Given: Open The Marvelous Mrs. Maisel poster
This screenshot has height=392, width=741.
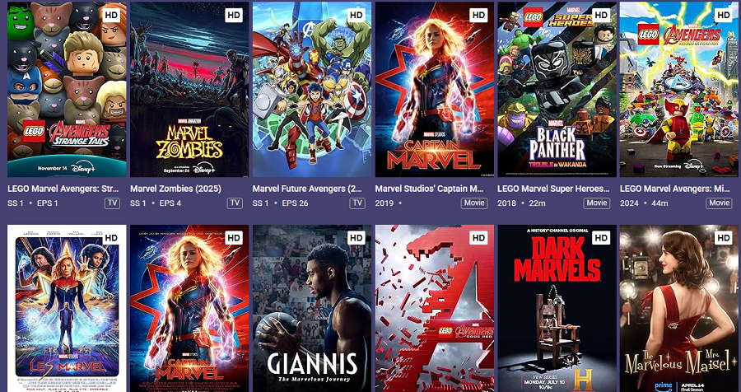Looking at the screenshot, I should [x=679, y=308].
